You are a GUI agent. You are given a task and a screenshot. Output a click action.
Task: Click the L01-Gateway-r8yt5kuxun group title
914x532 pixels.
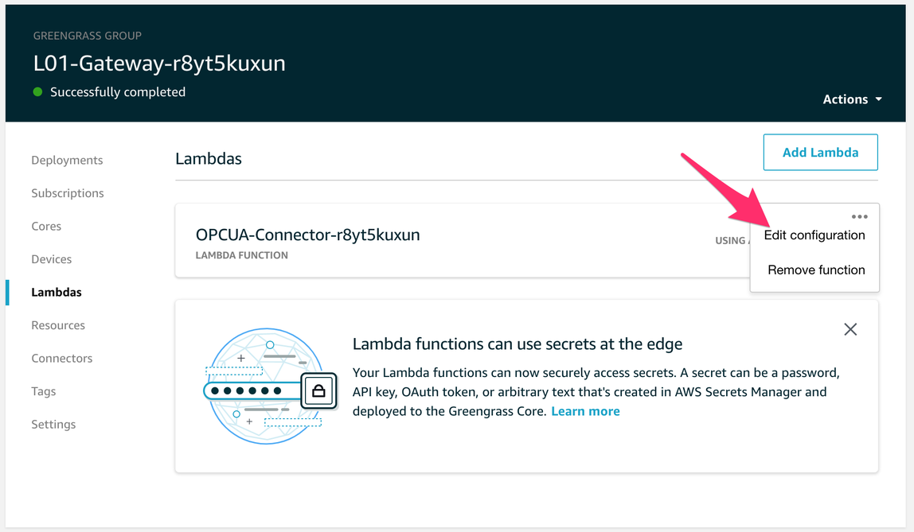click(x=159, y=64)
